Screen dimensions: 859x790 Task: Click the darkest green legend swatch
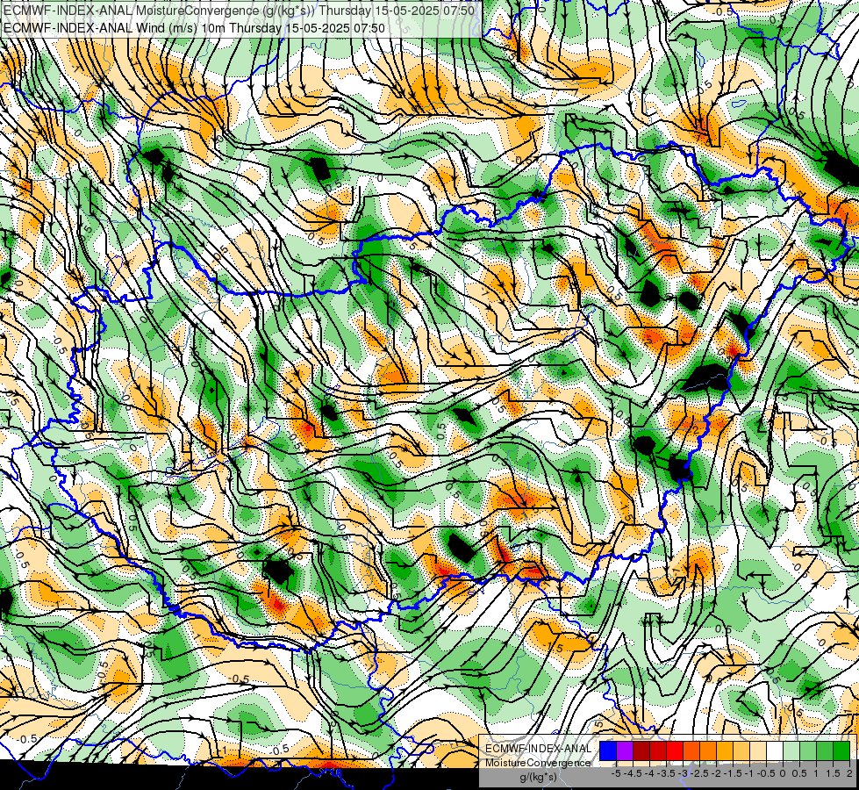(x=841, y=750)
